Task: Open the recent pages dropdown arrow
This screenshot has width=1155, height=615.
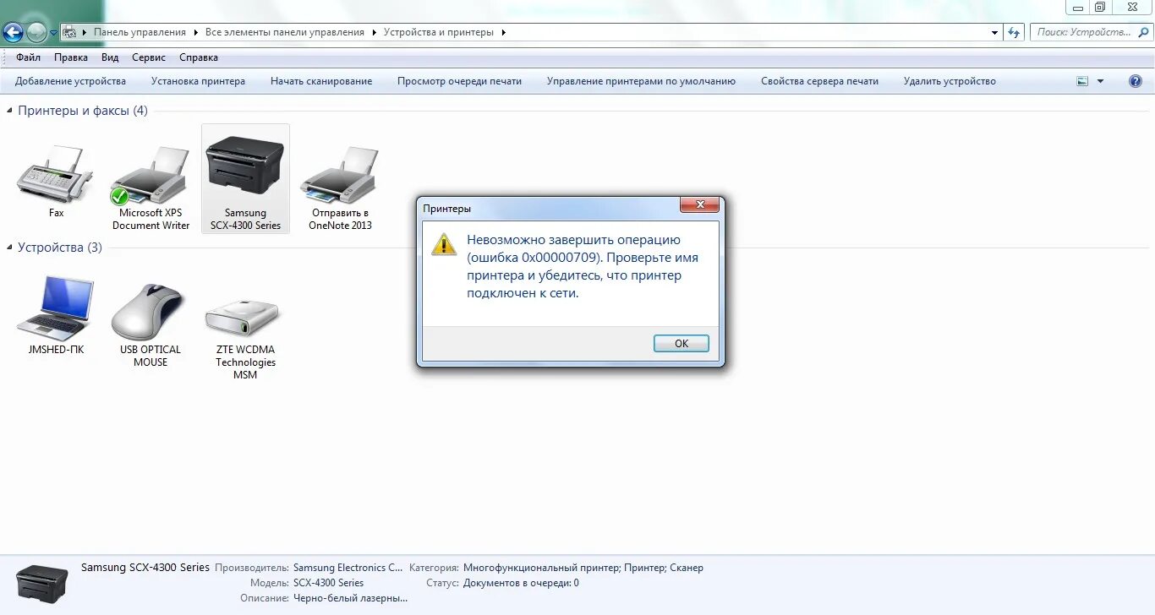Action: [54, 33]
